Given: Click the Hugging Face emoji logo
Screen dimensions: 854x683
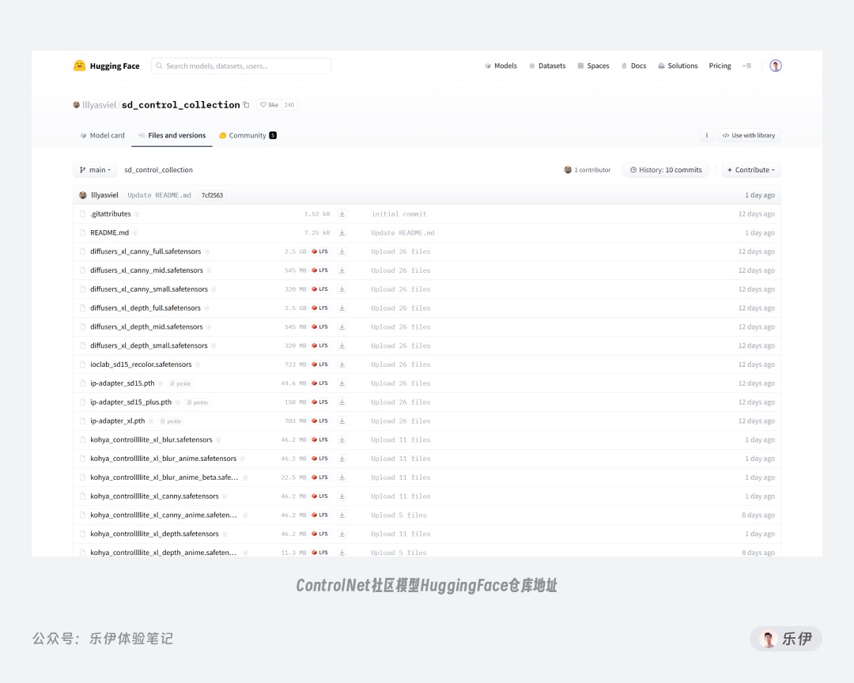Looking at the screenshot, I should (x=78, y=66).
